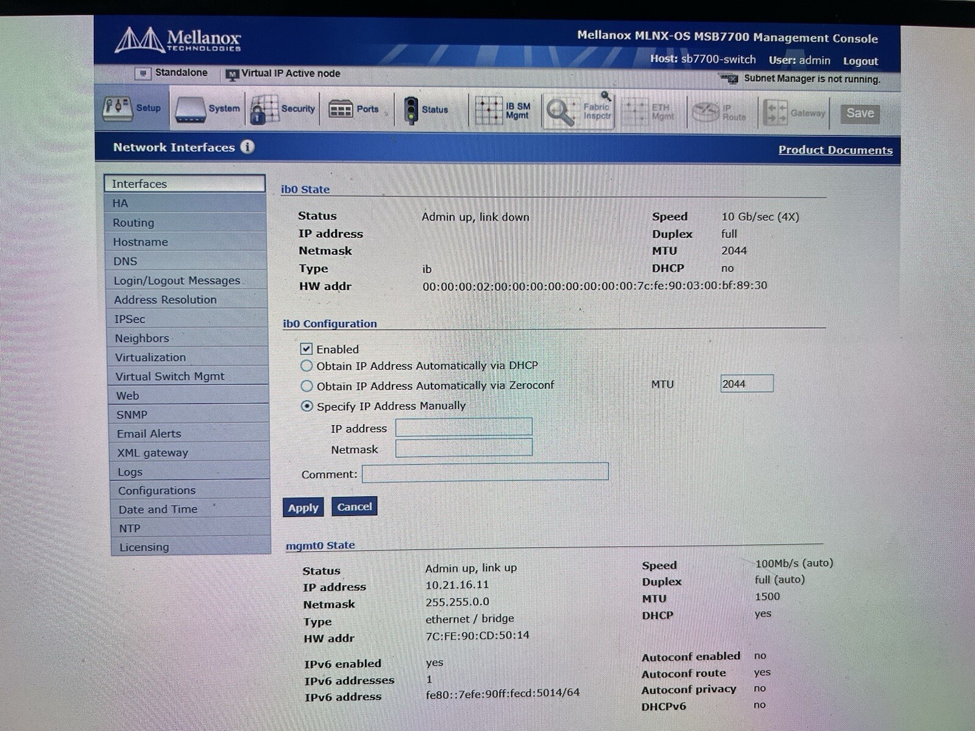Open the Setup toolbar icon
Image resolution: width=975 pixels, height=731 pixels.
pos(117,108)
